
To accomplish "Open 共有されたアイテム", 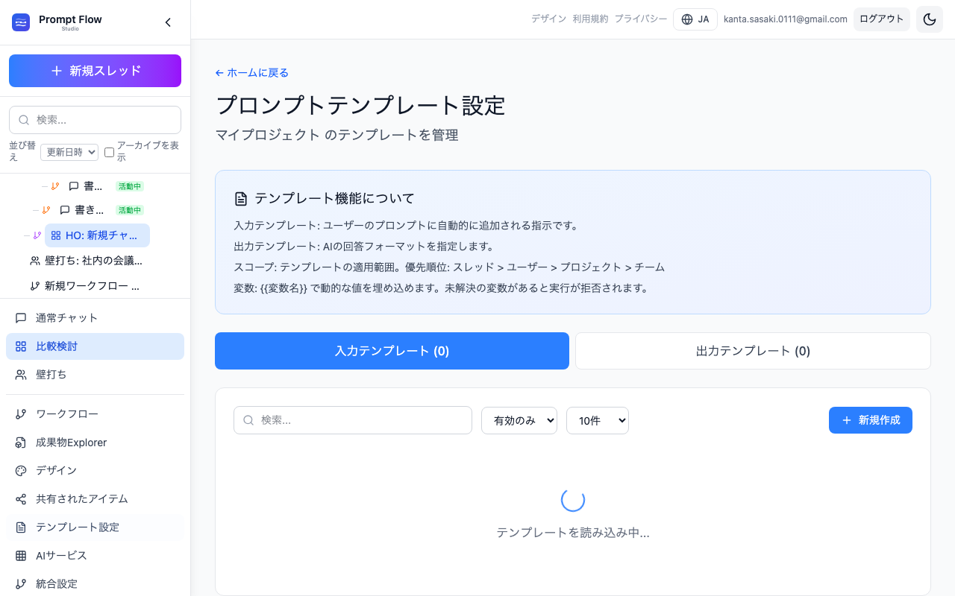I will pos(95,499).
